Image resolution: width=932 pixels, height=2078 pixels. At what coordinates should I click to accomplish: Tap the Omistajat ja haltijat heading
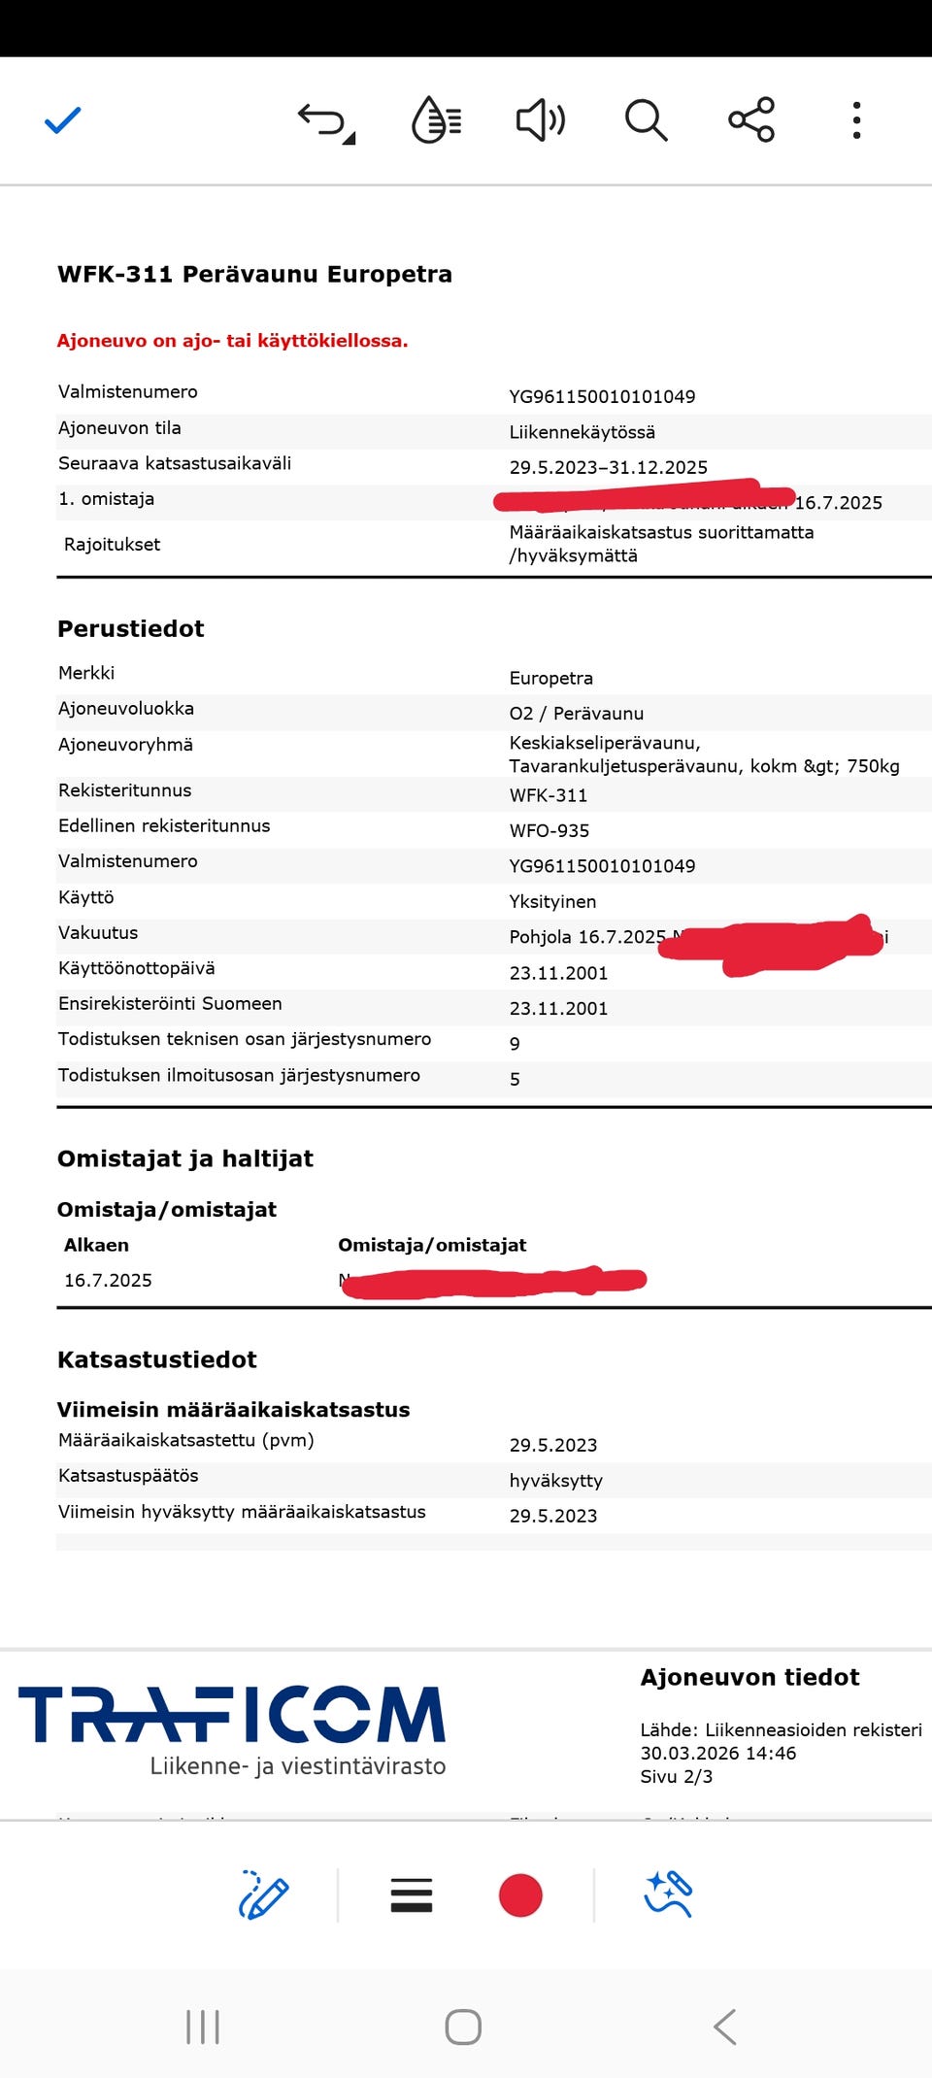[x=185, y=1158]
